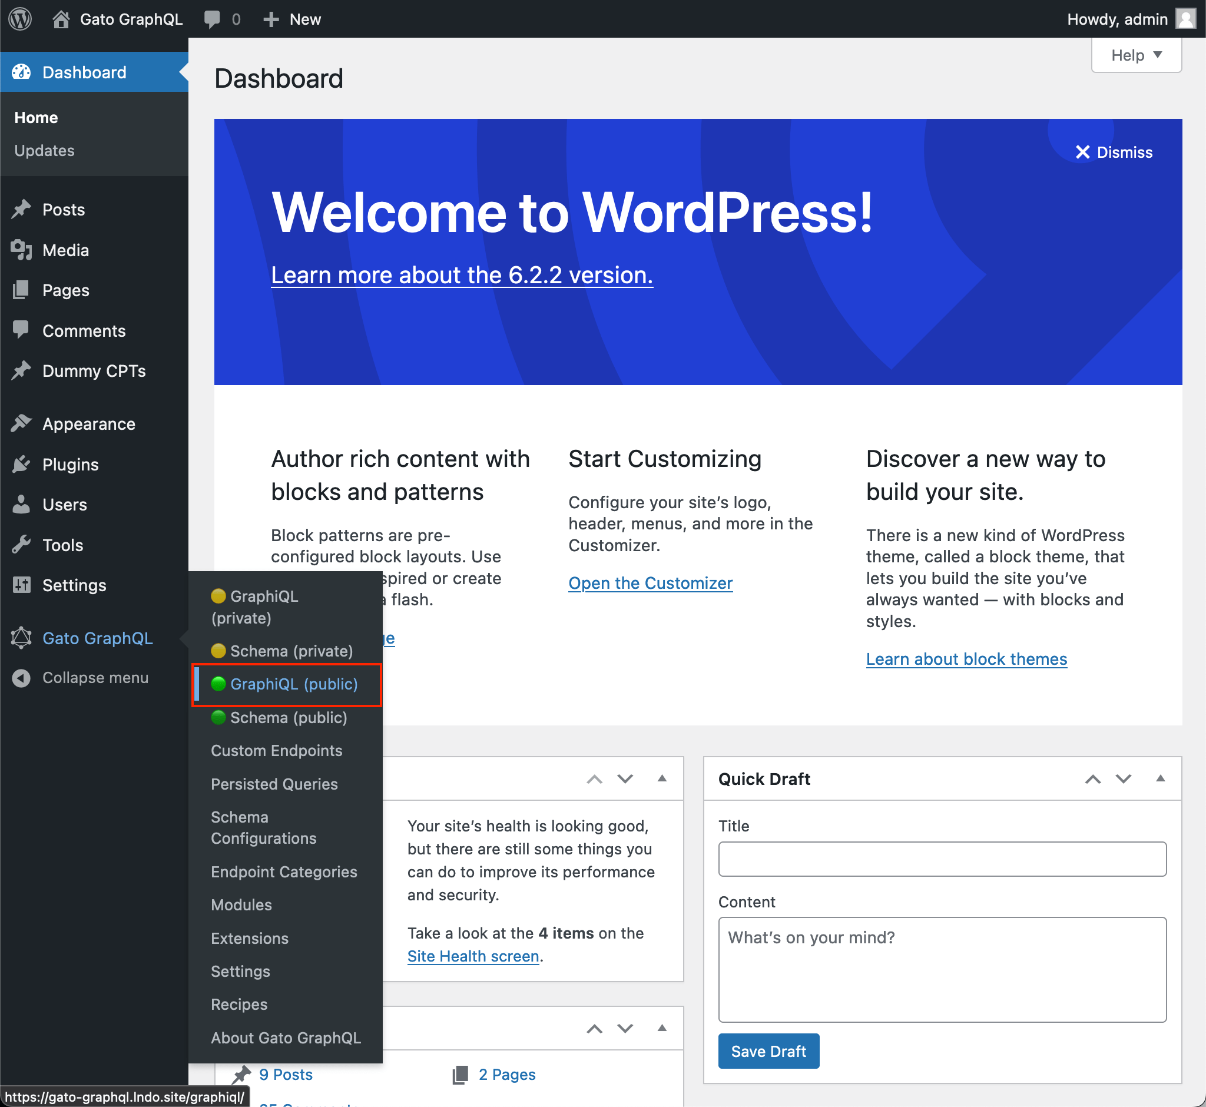Open the Media library icon

click(x=22, y=250)
